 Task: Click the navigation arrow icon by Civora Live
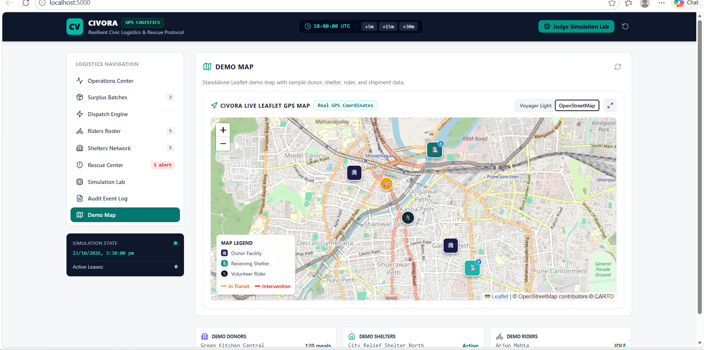click(x=214, y=106)
